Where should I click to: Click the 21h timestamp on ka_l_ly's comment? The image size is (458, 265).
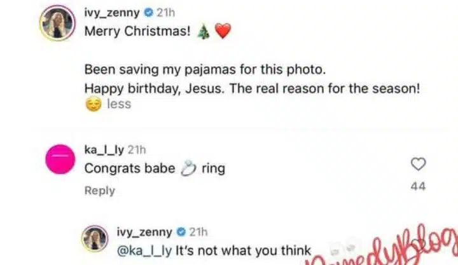137,150
